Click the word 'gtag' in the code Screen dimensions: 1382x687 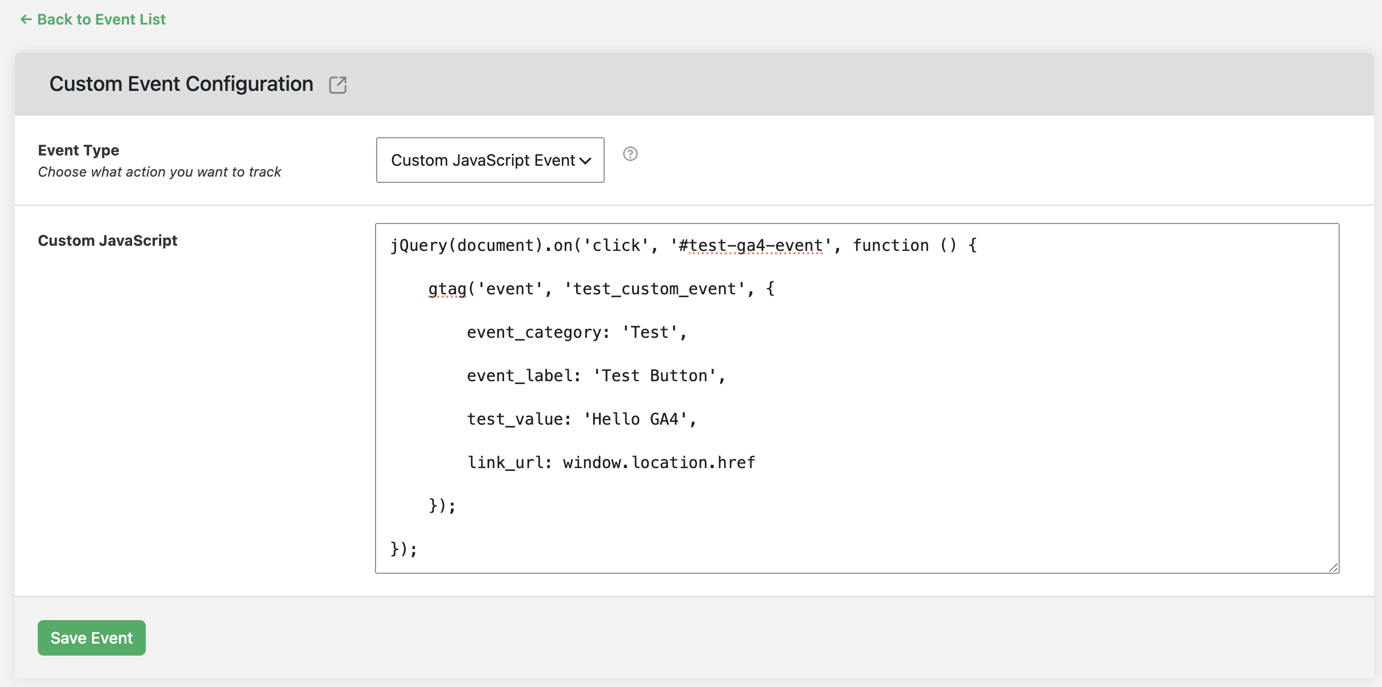pyautogui.click(x=448, y=289)
